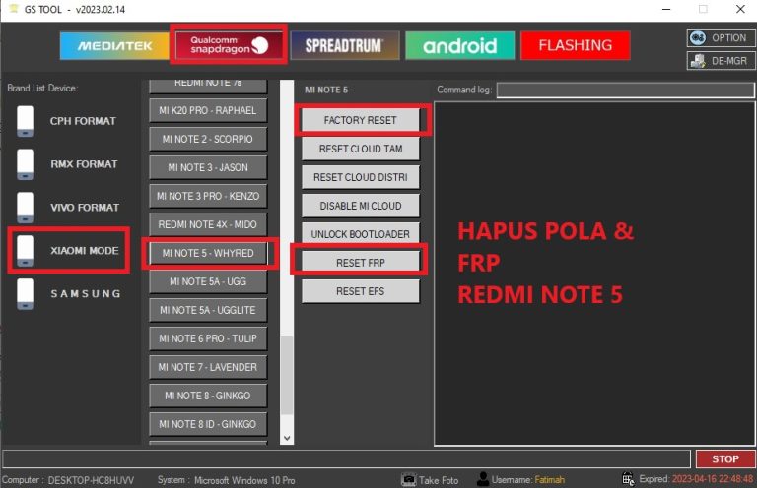The height and width of the screenshot is (488, 757).
Task: Select XIAOMI MODE brand
Action: (x=85, y=251)
